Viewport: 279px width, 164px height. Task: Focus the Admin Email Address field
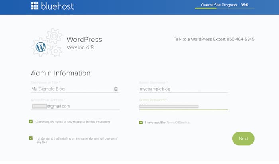pyautogui.click(x=75, y=106)
